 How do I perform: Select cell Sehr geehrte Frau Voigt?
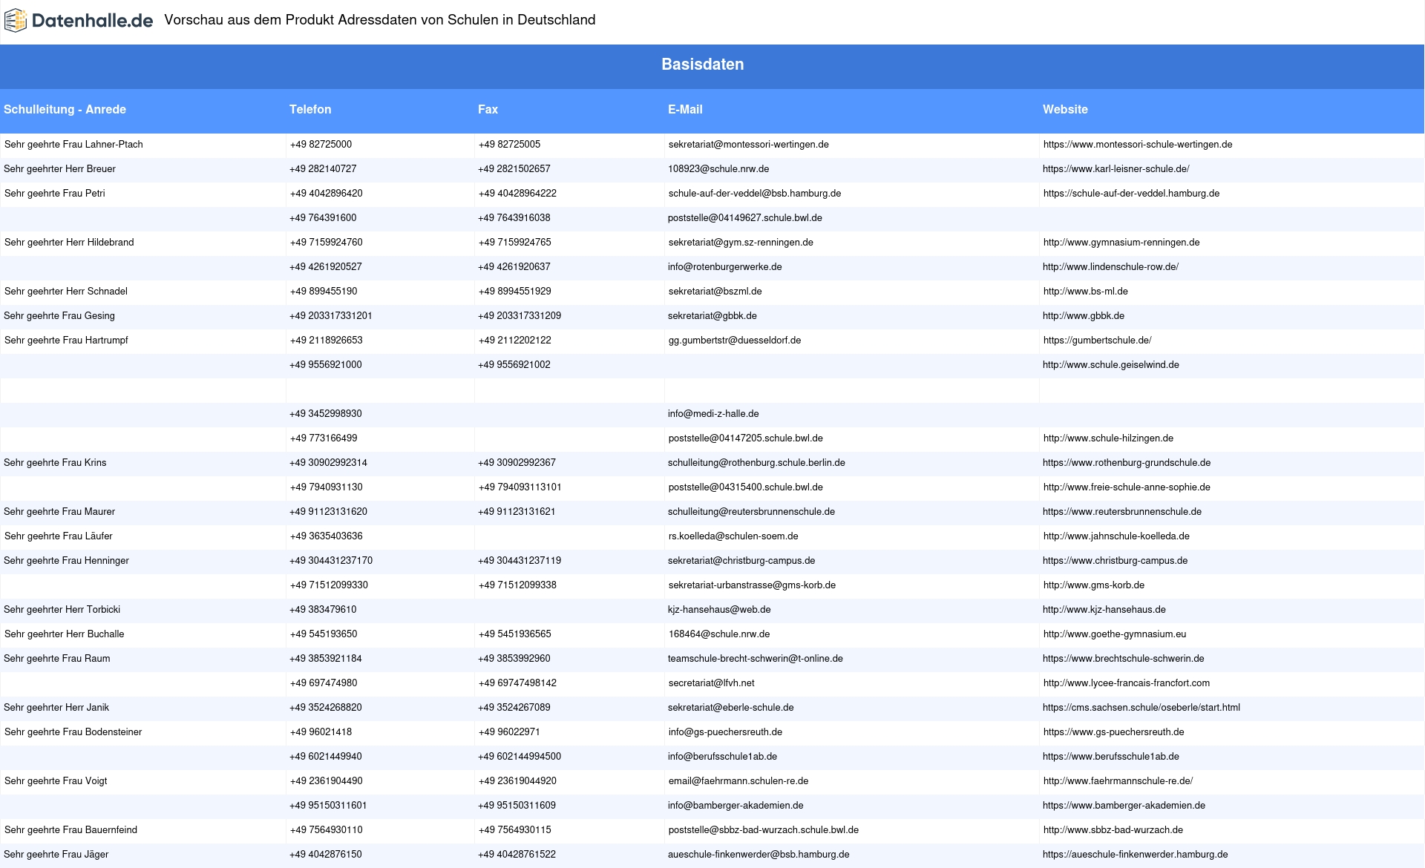[56, 781]
